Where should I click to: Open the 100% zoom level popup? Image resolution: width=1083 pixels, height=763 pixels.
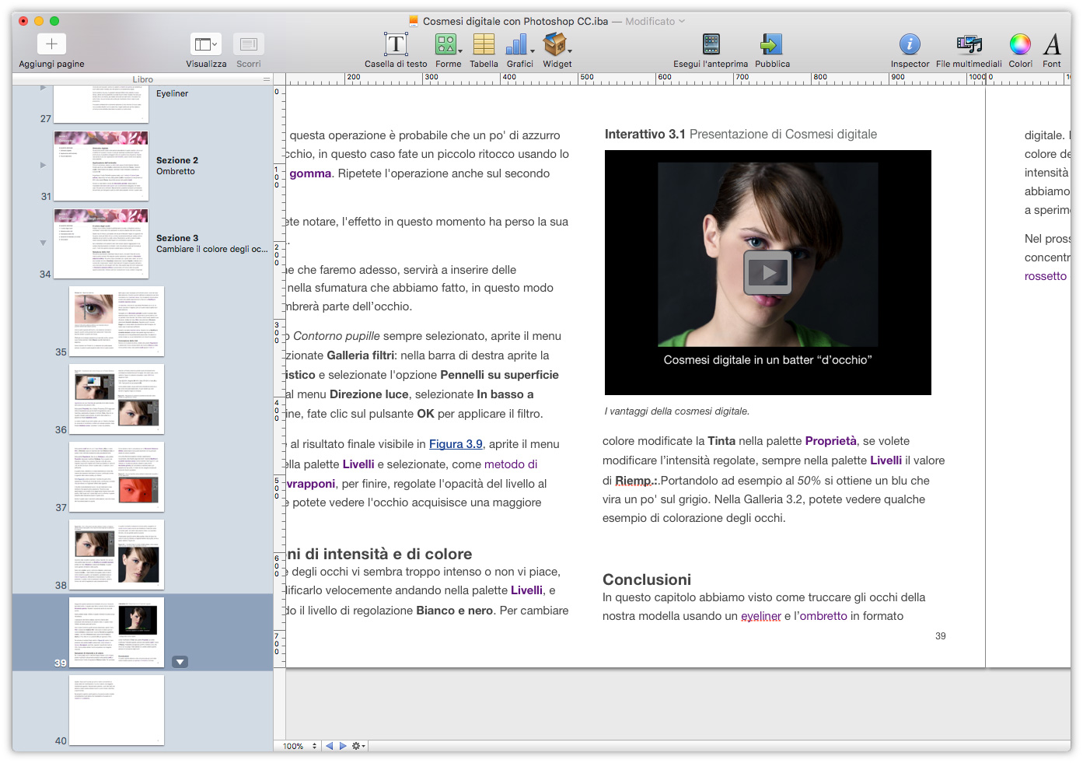[300, 746]
